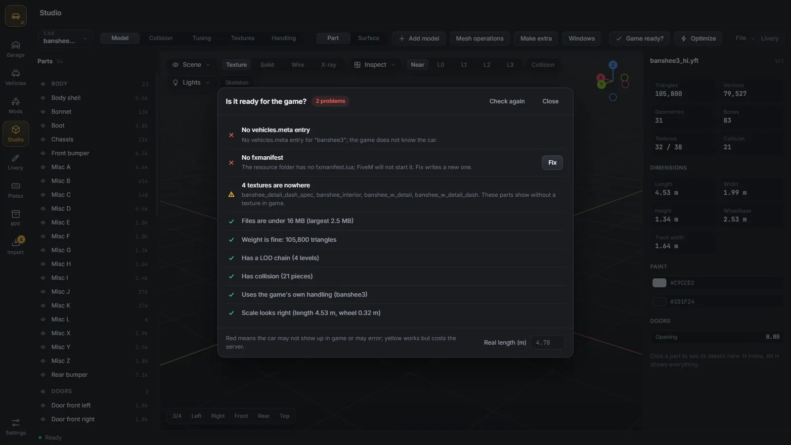Screen dimensions: 791x445
Task: Open the Settings sidebar icon
Action: point(15,427)
